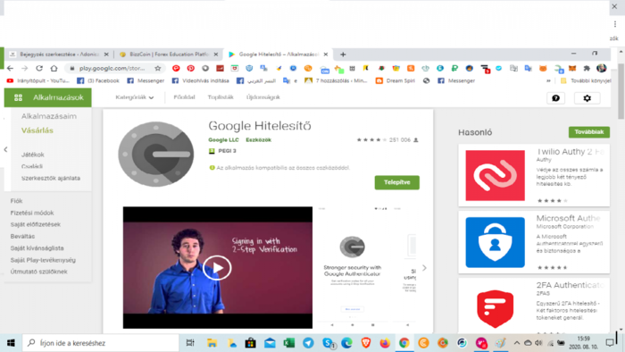Open Excel from the taskbar
625x352 pixels.
(x=289, y=343)
